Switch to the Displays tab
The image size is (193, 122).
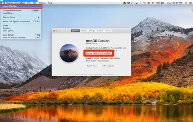pos(84,31)
